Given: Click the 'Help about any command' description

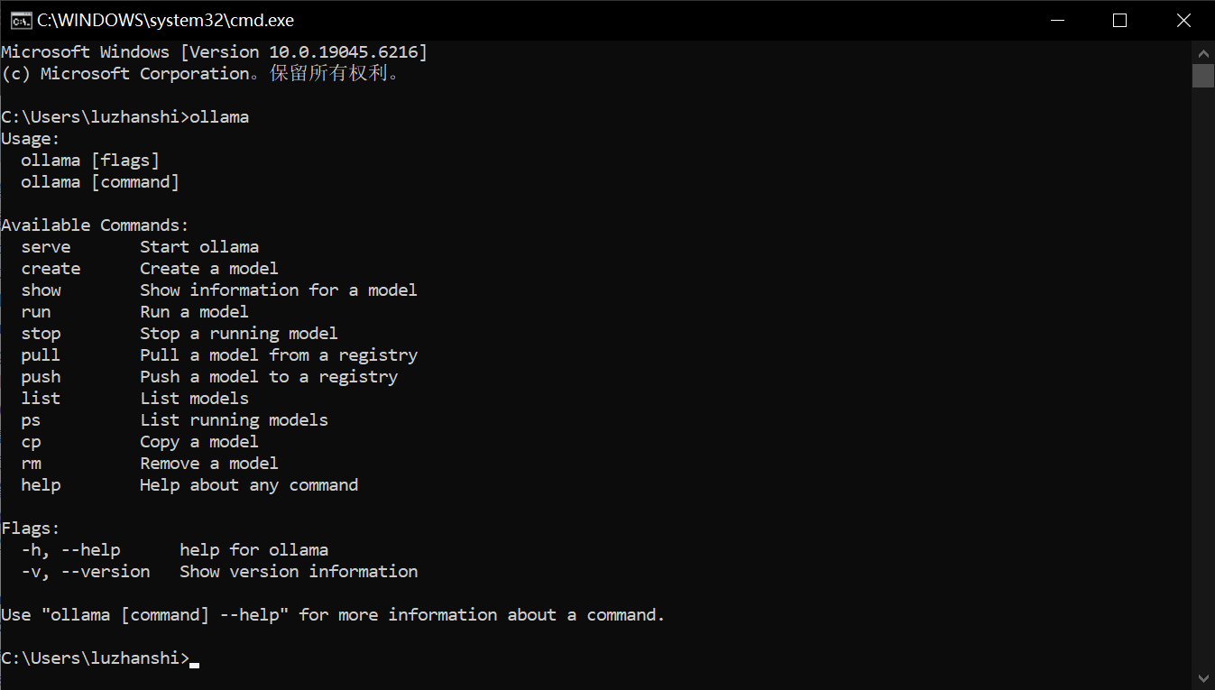Looking at the screenshot, I should (249, 485).
